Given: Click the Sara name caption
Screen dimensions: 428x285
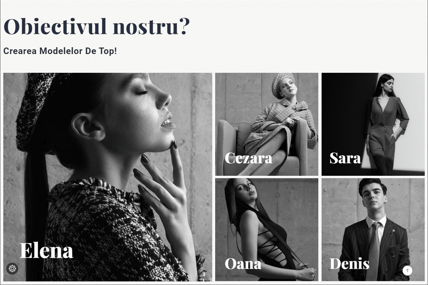Looking at the screenshot, I should (x=345, y=158).
